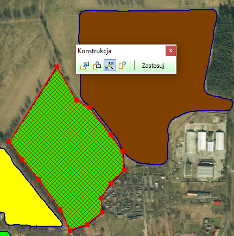Click the Konstrukcja toolbar title
This screenshot has width=234, height=236.
tap(94, 51)
